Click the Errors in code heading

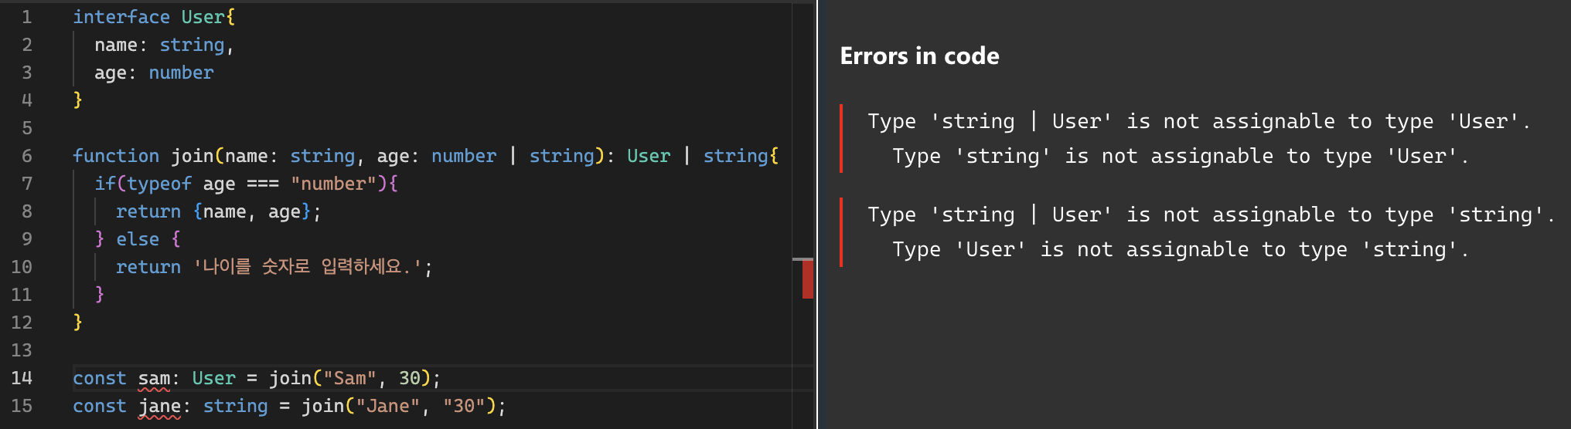point(919,56)
